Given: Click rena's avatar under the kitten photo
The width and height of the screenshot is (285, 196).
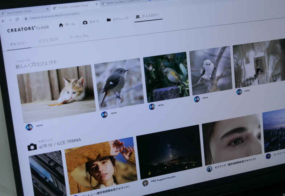Looking at the screenshot, I should coord(29,127).
